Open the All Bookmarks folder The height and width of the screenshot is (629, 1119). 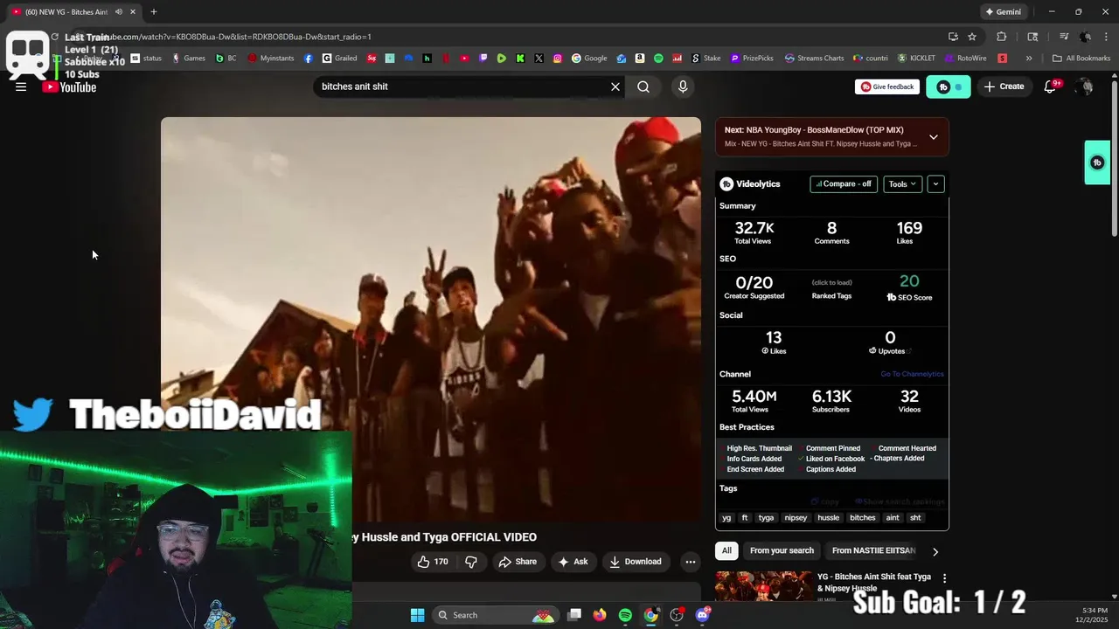point(1081,59)
